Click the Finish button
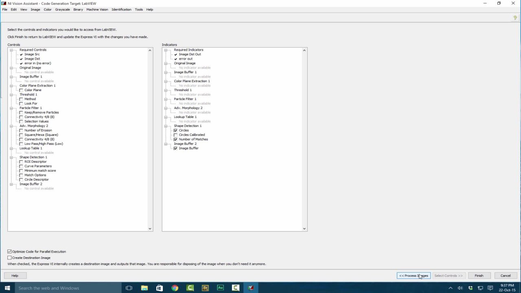Screen dimensions: 521x293 pyautogui.click(x=479, y=276)
